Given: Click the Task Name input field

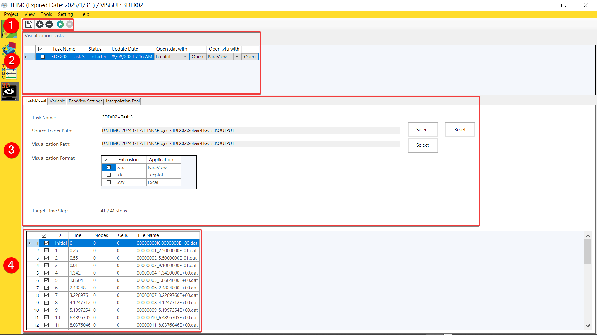Looking at the screenshot, I should click(x=191, y=117).
